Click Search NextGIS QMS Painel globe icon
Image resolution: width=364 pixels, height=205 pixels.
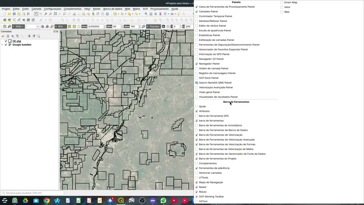[x=197, y=83]
